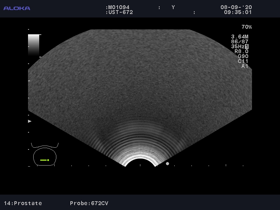Click the 35Hz frame rate value
This screenshot has height=210, width=280.
pos(238,47)
